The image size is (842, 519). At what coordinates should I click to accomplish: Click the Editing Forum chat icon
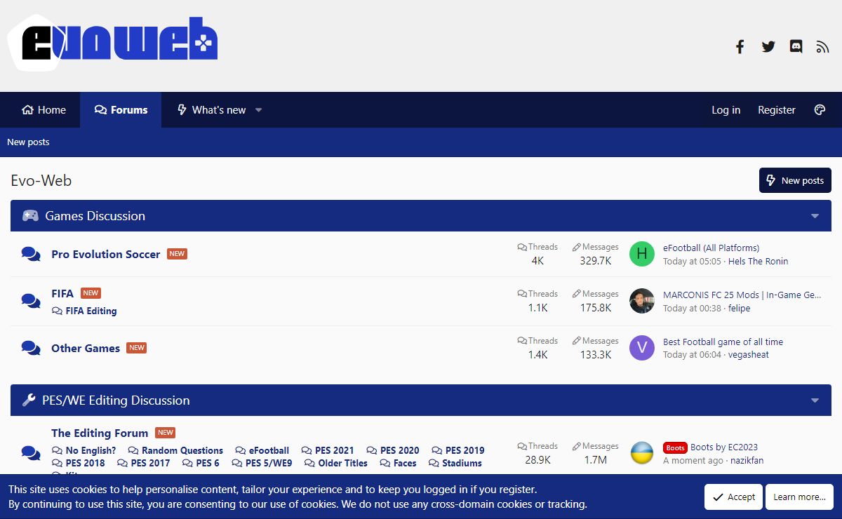pyautogui.click(x=31, y=453)
